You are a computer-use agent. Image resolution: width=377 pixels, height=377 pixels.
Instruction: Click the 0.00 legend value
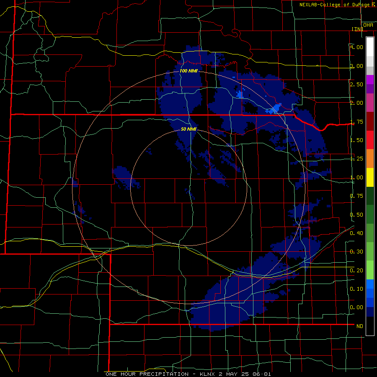[x=356, y=307]
